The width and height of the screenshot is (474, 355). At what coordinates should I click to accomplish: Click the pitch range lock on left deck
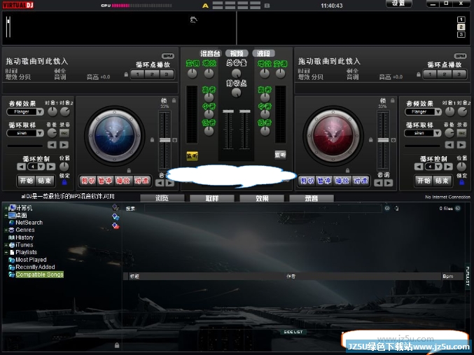174,100
